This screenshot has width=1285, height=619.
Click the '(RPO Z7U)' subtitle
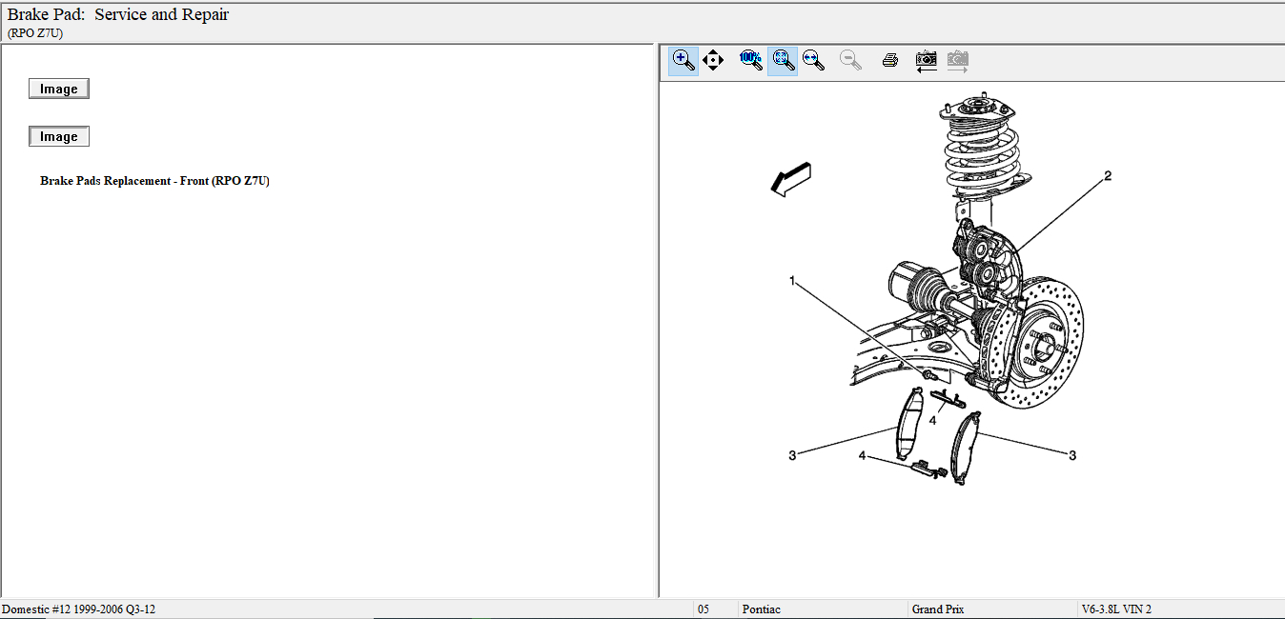point(35,32)
